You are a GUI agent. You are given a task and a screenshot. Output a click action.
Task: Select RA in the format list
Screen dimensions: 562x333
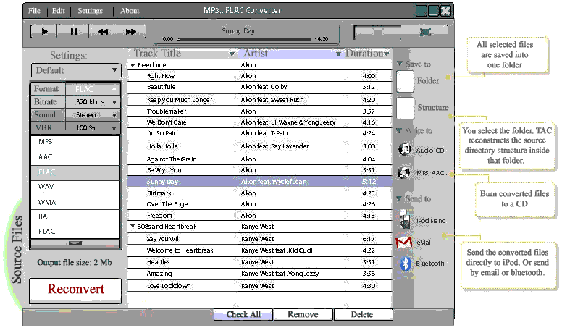pos(75,216)
